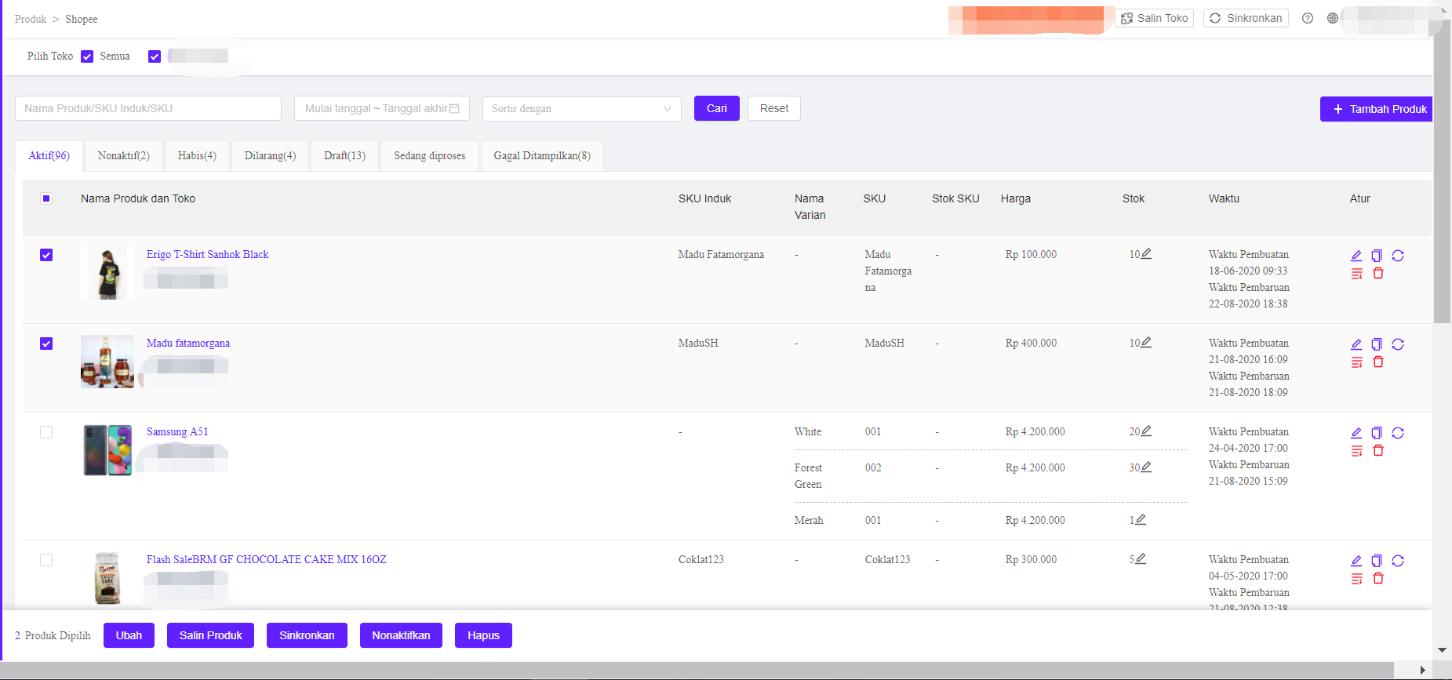This screenshot has height=680, width=1452.
Task: Toggle the select-all checkbox in table header
Action: pyautogui.click(x=46, y=198)
